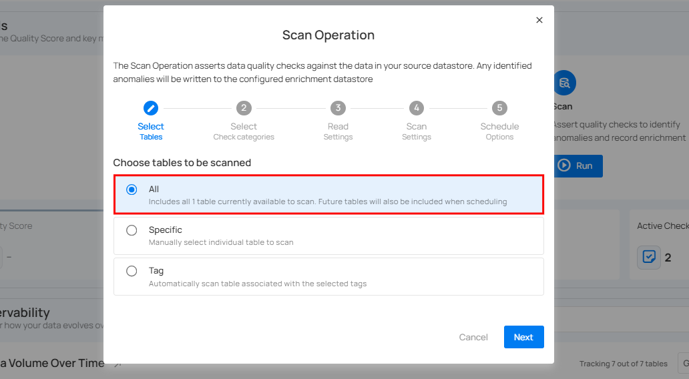This screenshot has width=689, height=379.
Task: Click the pencil icon for Select Tables step
Action: pos(151,108)
